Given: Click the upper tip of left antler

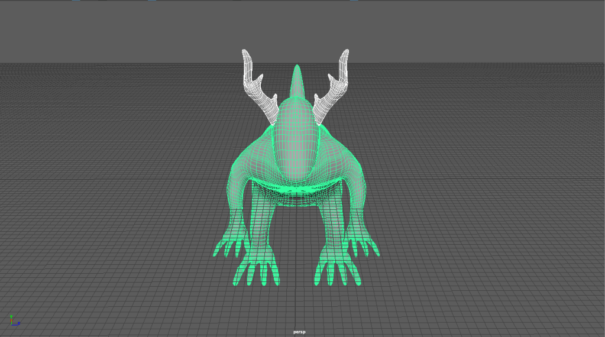Looking at the screenshot, I should coord(247,55).
